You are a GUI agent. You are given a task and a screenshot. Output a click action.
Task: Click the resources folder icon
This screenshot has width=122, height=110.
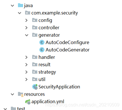coord(21,94)
